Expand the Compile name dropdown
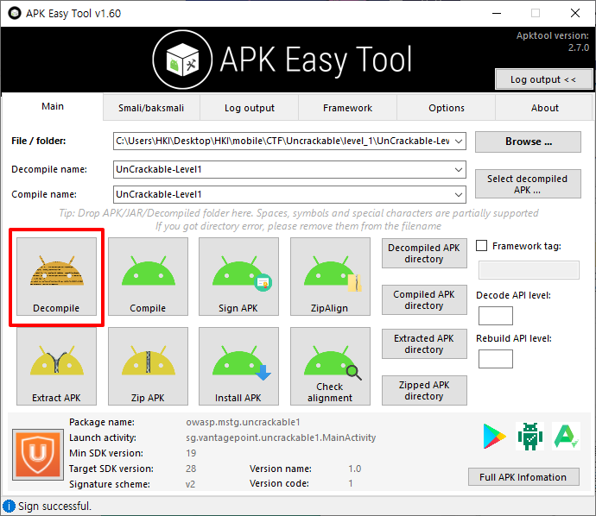Image resolution: width=596 pixels, height=516 pixels. 459,195
